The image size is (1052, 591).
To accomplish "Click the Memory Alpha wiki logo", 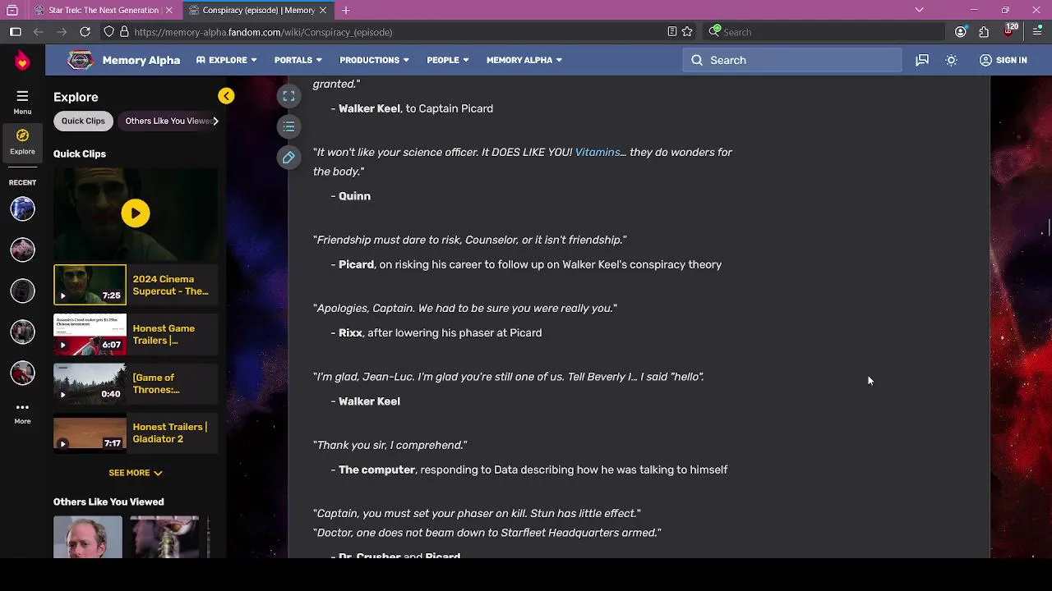I will (80, 60).
